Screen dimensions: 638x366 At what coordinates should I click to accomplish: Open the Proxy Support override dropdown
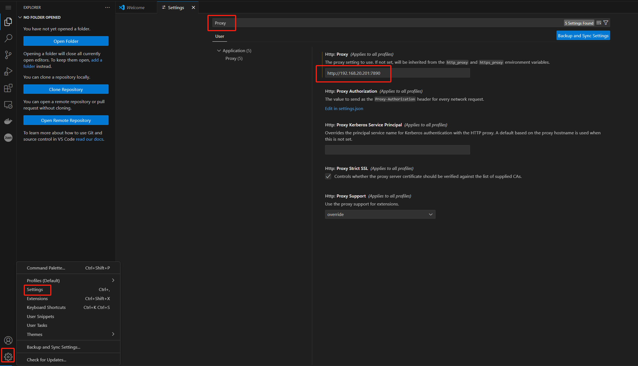(380, 214)
